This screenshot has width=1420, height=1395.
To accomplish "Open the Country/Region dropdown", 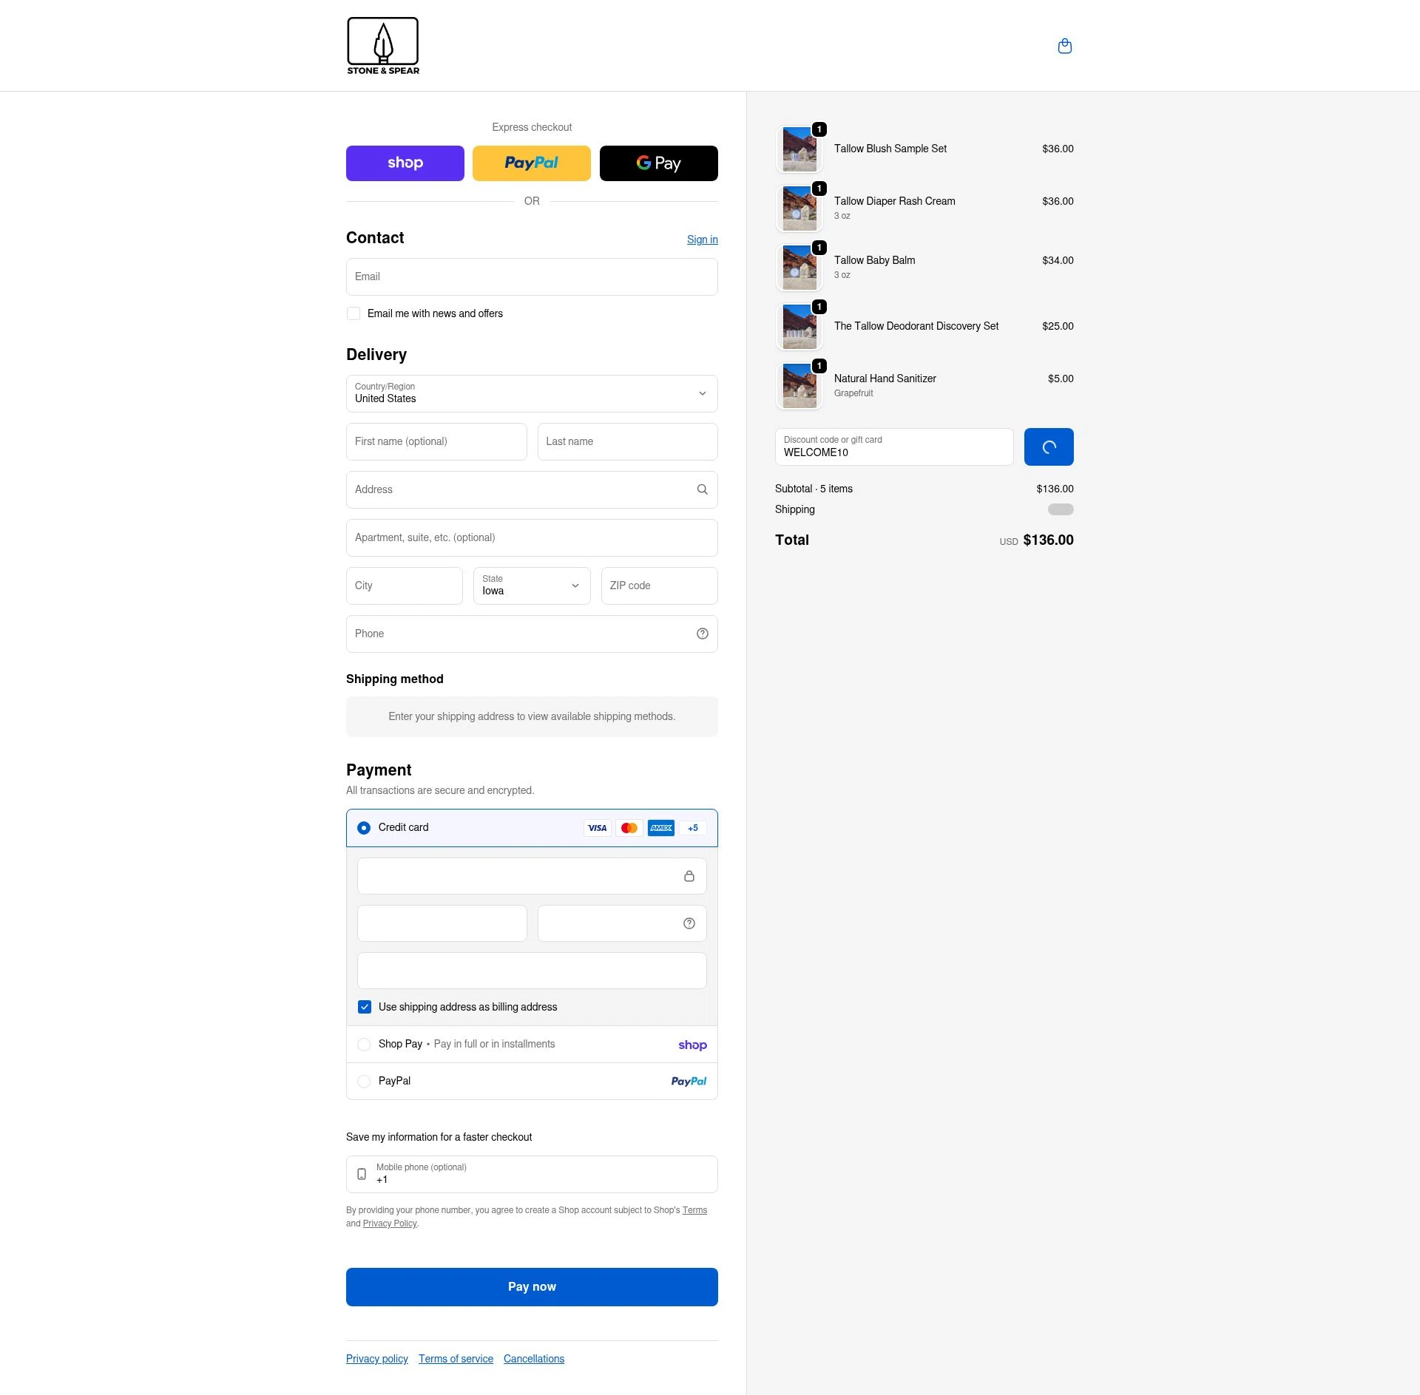I will pos(531,393).
